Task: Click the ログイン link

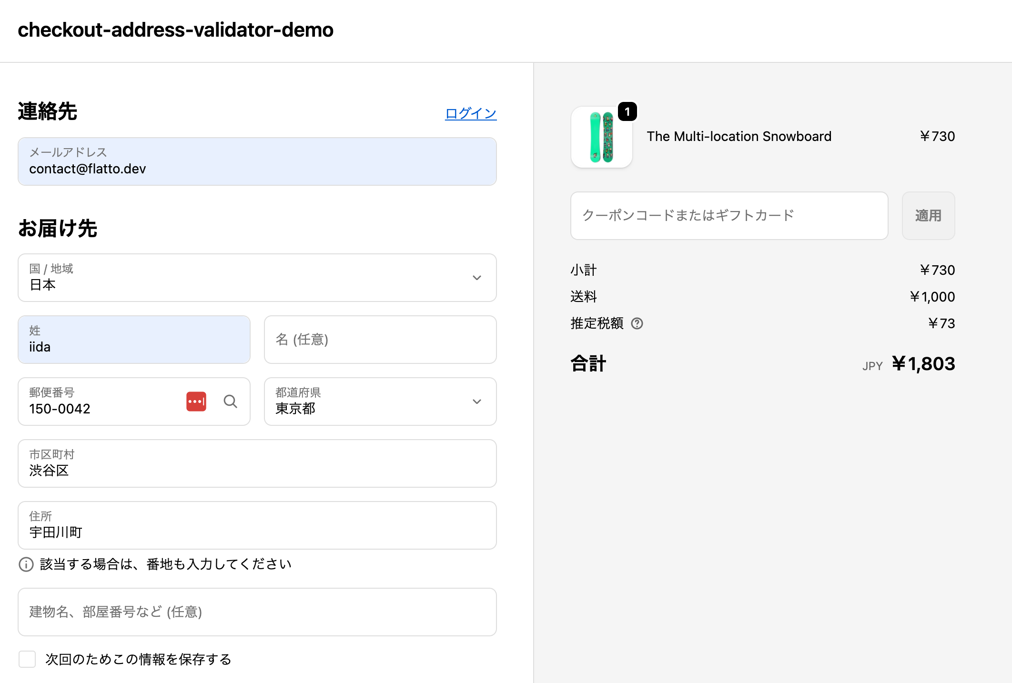Action: pos(470,113)
